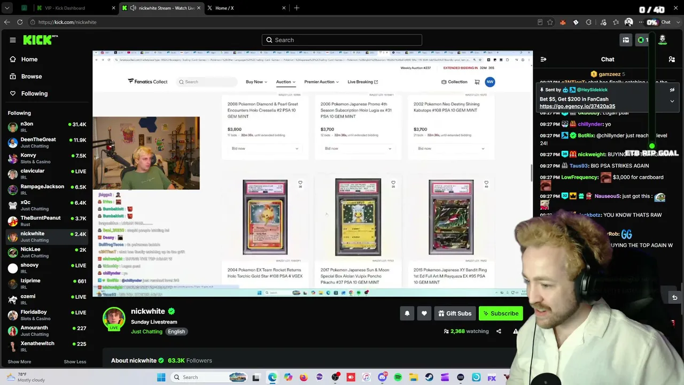Open Firefox from the taskbar
The image size is (684, 385).
point(304,378)
